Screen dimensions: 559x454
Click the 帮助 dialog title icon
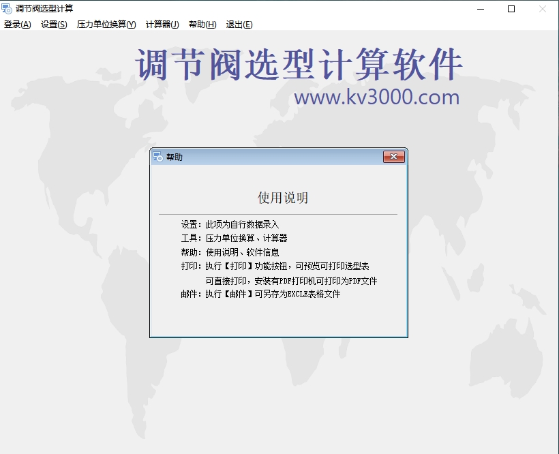pos(157,156)
